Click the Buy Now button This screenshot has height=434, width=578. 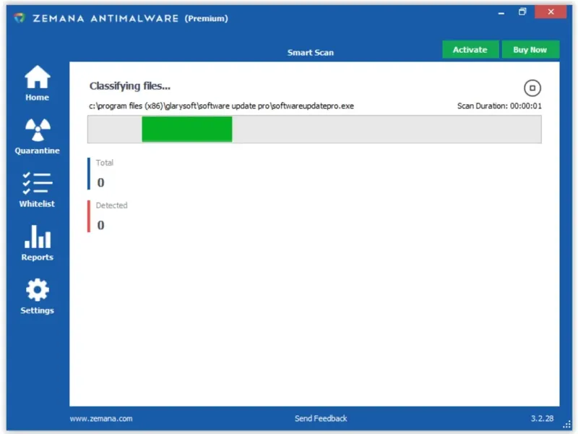pos(530,49)
